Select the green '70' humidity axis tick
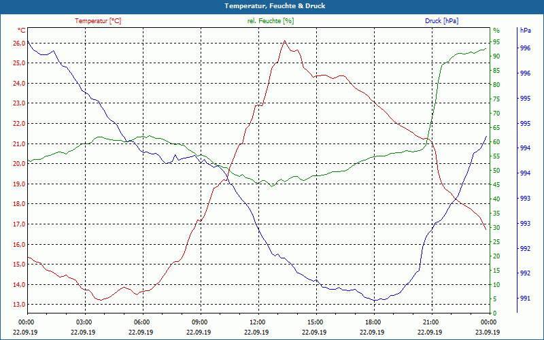544x340 pixels. tap(496, 114)
